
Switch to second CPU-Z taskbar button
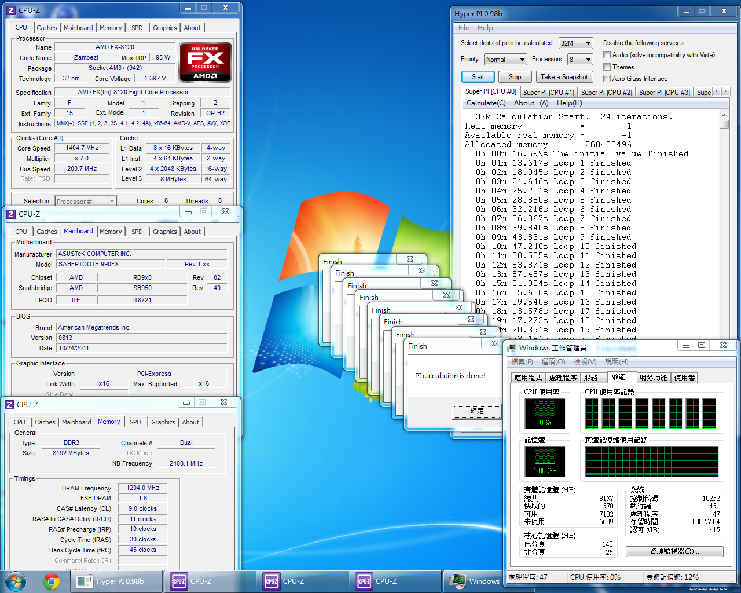pos(302,581)
